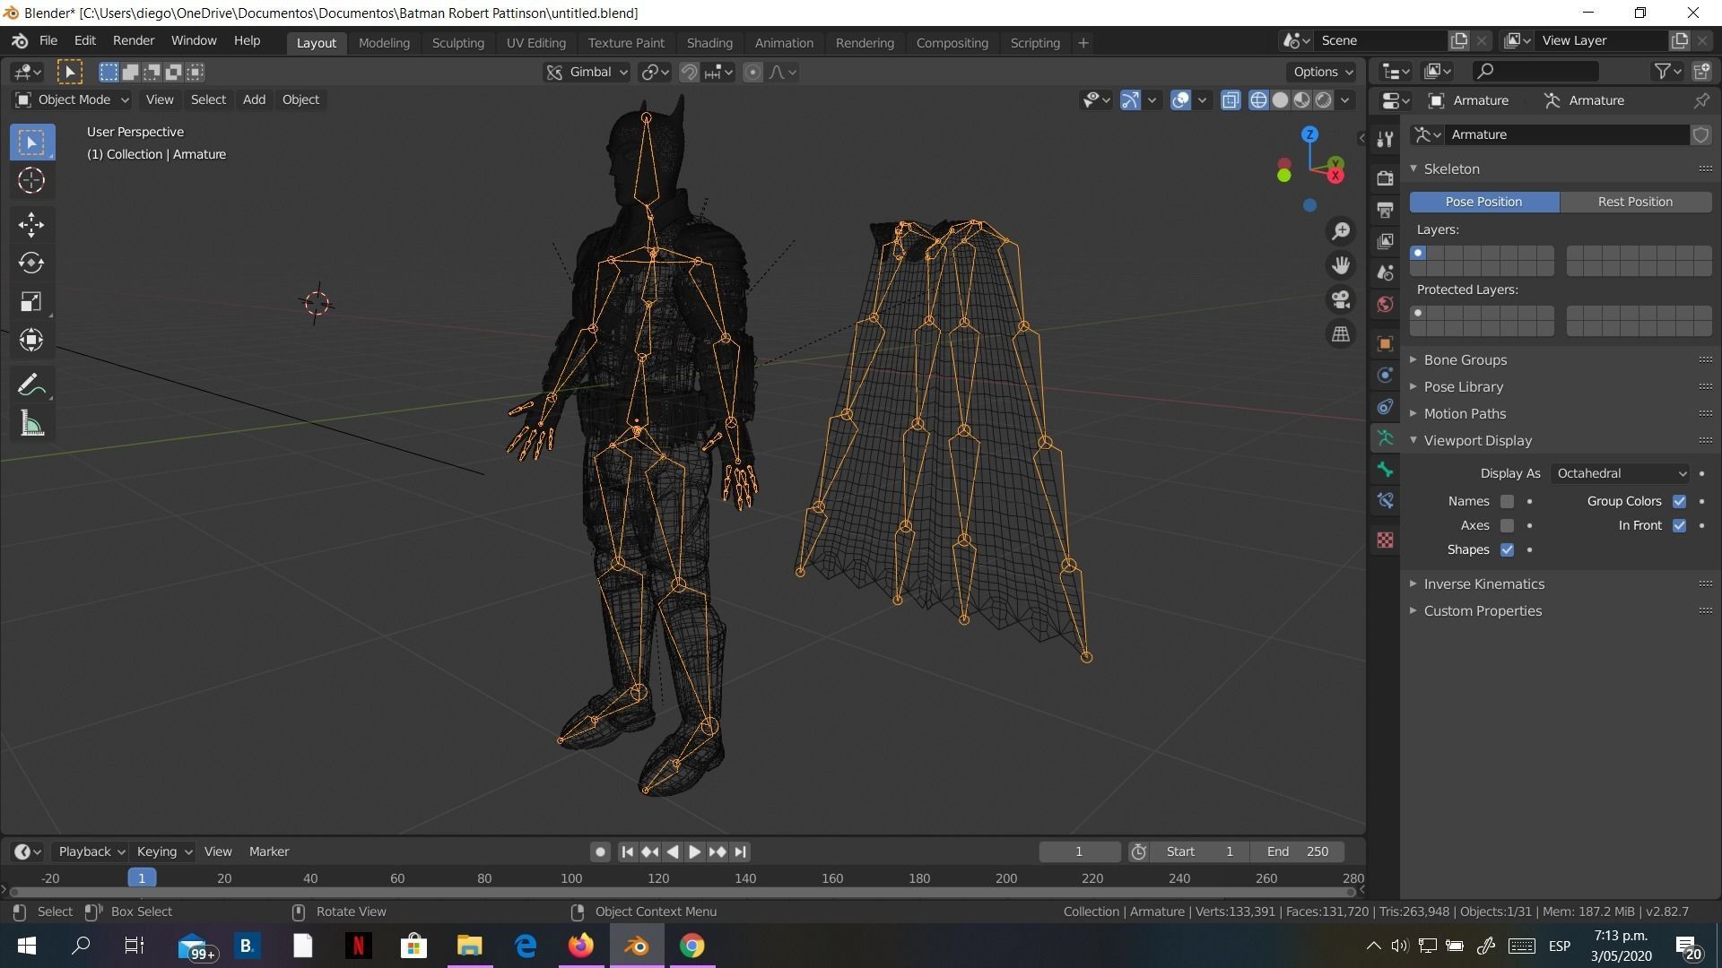Click the pan view hand gizmo
1722x968 pixels.
coord(1341,265)
